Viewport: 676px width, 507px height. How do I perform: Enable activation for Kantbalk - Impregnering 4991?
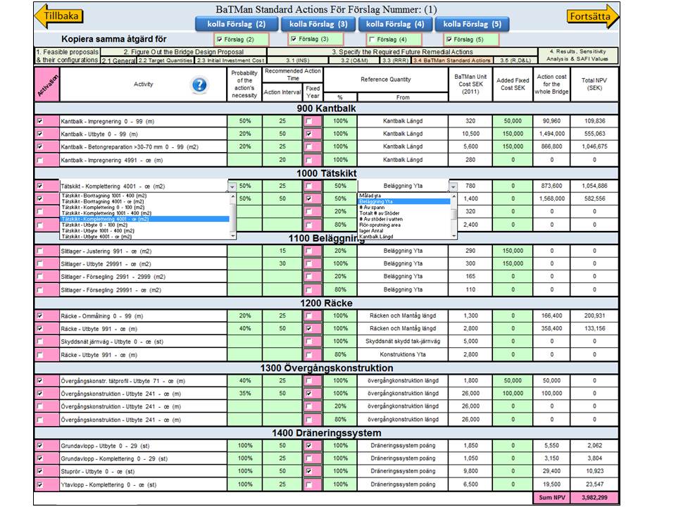coord(40,160)
